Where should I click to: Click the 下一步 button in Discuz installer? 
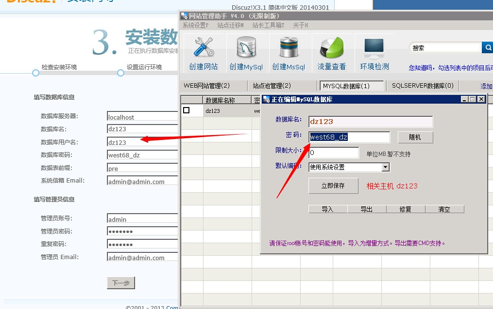121,283
